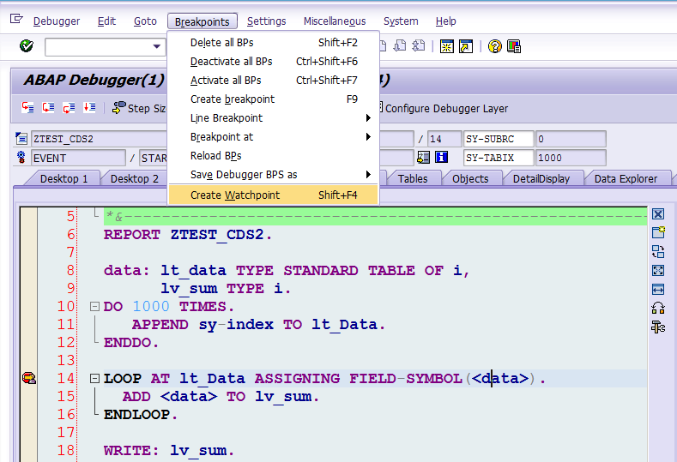Click the new tool window icon
Screen dimensions: 677x462
click(658, 232)
